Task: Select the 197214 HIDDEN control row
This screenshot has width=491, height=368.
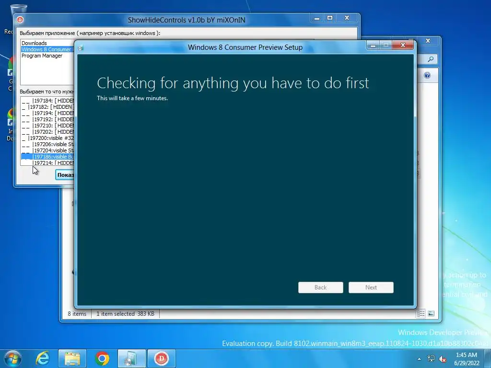Action: pos(48,163)
